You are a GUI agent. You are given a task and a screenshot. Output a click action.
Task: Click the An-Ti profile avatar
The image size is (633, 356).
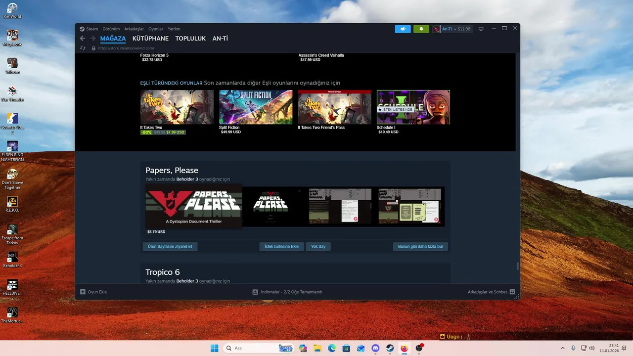pos(437,29)
